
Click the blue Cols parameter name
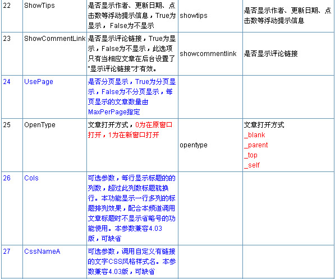[31, 178]
